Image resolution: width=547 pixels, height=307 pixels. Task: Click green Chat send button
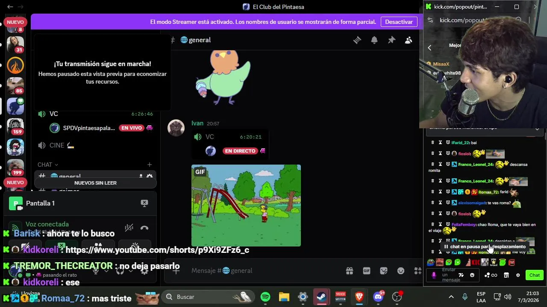point(534,275)
